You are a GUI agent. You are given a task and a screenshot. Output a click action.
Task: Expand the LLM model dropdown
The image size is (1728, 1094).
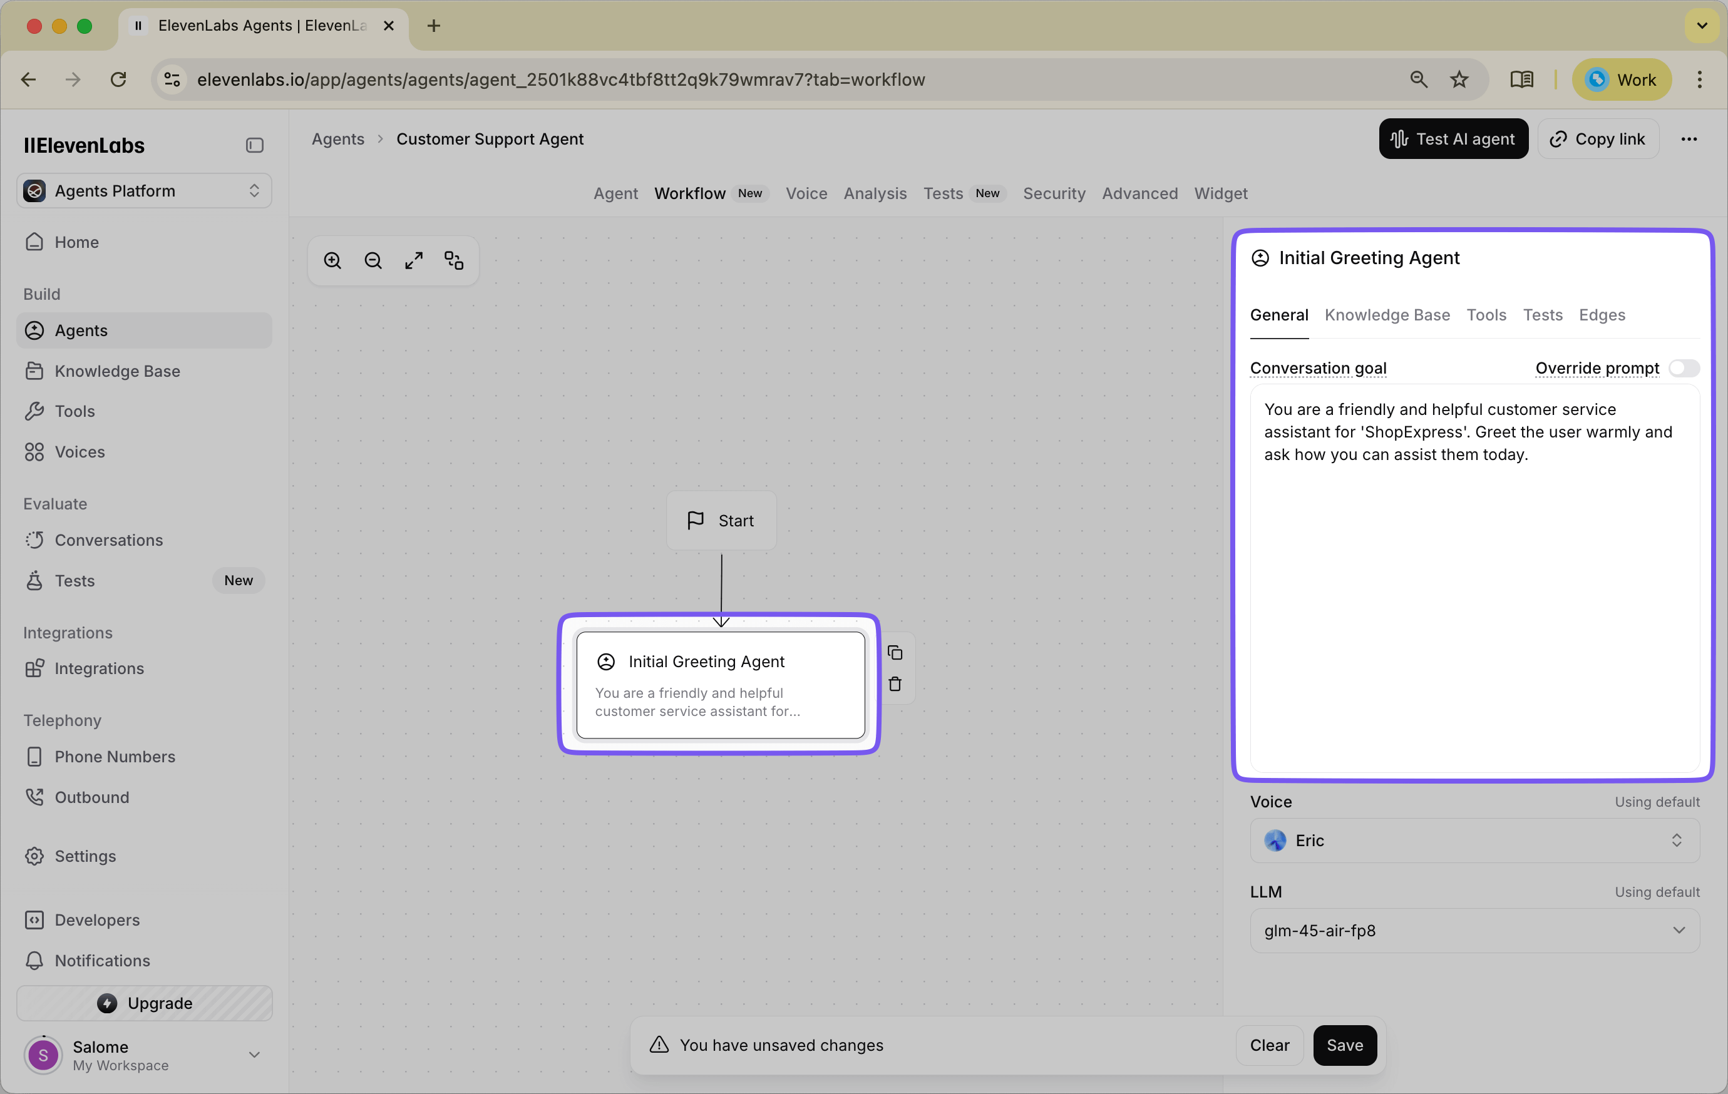coord(1473,931)
